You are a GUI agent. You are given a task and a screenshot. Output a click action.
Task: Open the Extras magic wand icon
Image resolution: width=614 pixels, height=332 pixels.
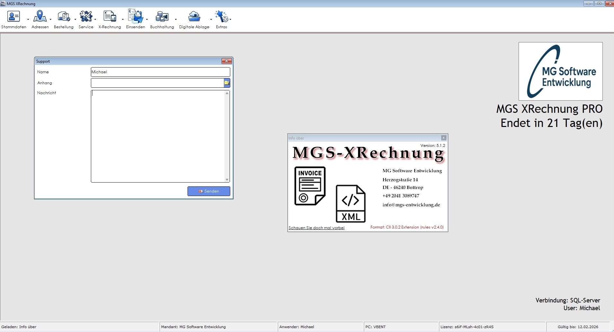tap(222, 16)
